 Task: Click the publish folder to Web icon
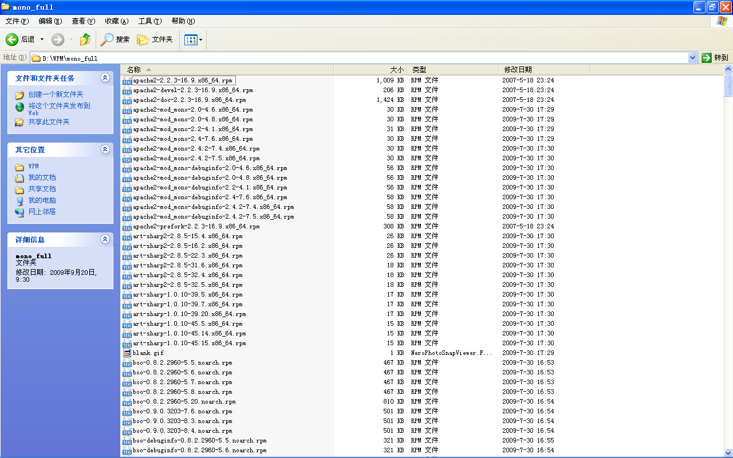[x=19, y=107]
